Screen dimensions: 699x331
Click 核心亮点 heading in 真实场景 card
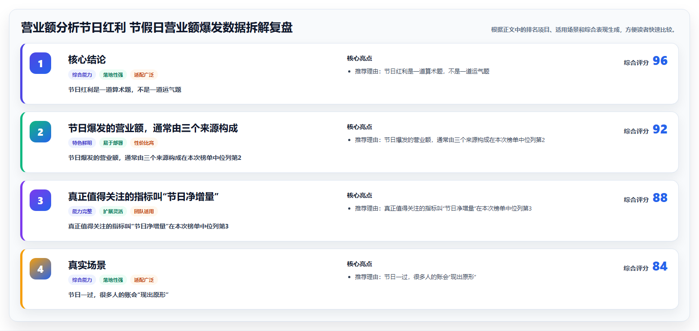click(x=359, y=264)
